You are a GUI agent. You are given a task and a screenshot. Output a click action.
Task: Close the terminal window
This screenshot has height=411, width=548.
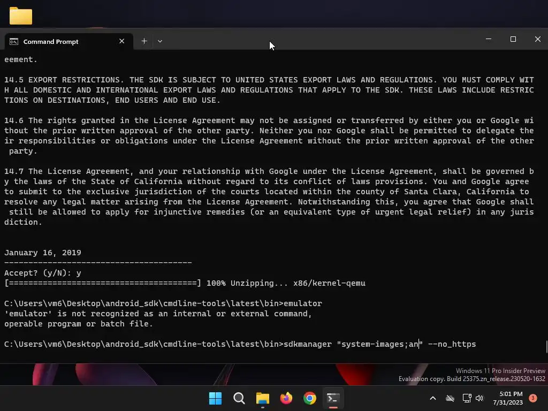pyautogui.click(x=537, y=39)
